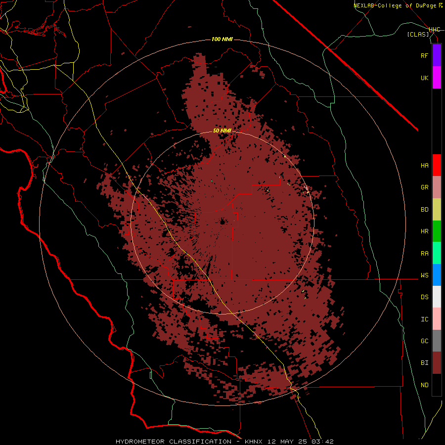This screenshot has width=445, height=445.
Task: Click the WS legend label
Action: click(x=424, y=275)
